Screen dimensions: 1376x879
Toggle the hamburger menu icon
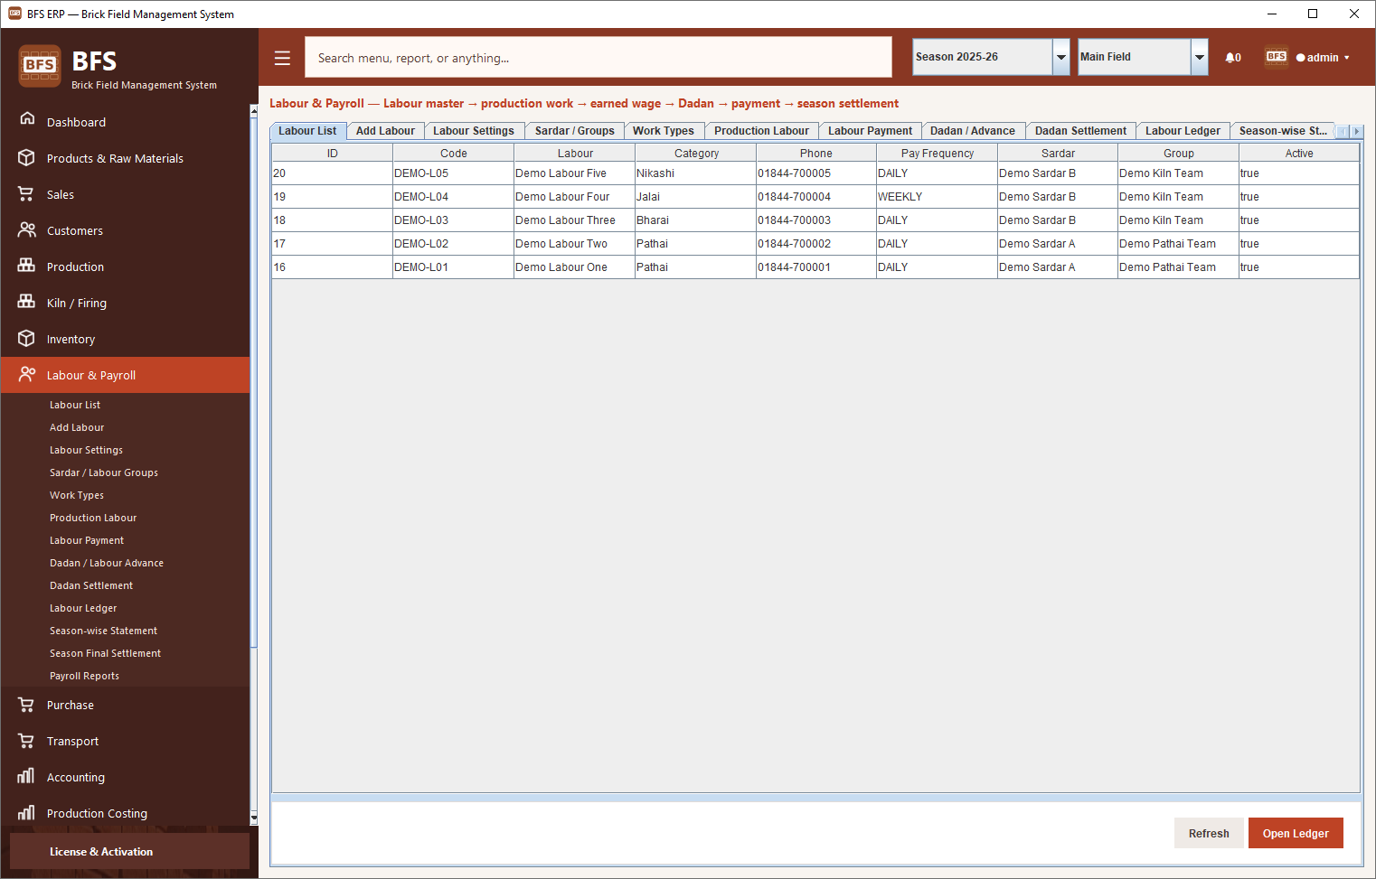pos(282,58)
